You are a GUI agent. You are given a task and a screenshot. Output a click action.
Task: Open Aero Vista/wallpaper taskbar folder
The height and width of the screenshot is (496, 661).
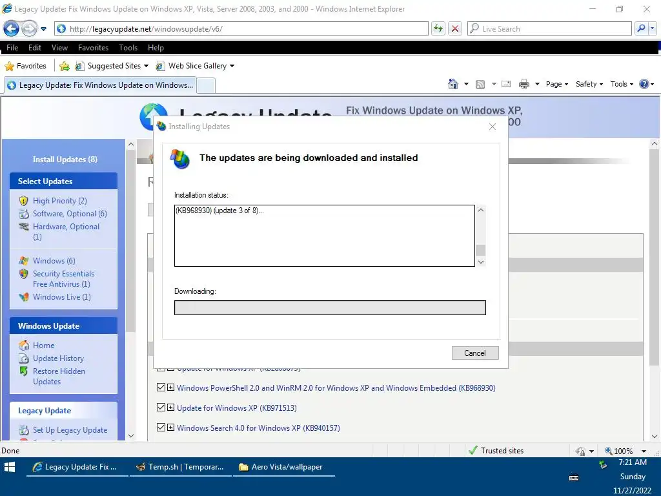284,467
